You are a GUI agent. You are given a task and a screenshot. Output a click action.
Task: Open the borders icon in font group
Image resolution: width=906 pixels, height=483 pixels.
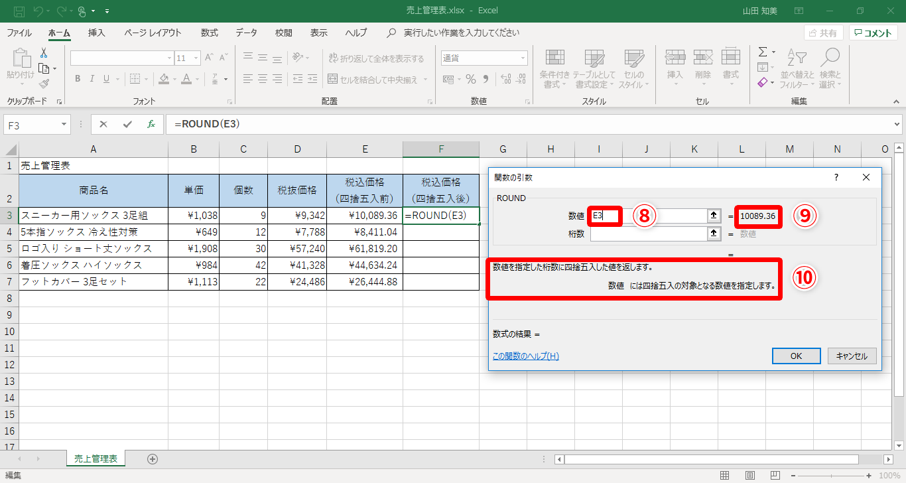(x=135, y=79)
